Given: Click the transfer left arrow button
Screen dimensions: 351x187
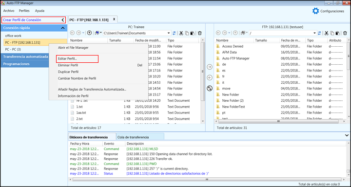Looking at the screenshot, I should (210, 77).
